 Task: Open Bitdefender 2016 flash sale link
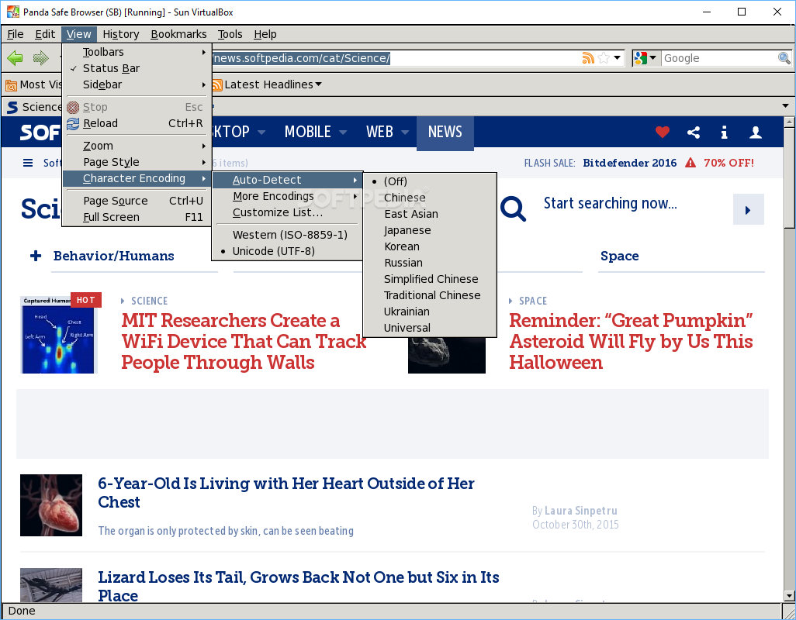(x=629, y=163)
